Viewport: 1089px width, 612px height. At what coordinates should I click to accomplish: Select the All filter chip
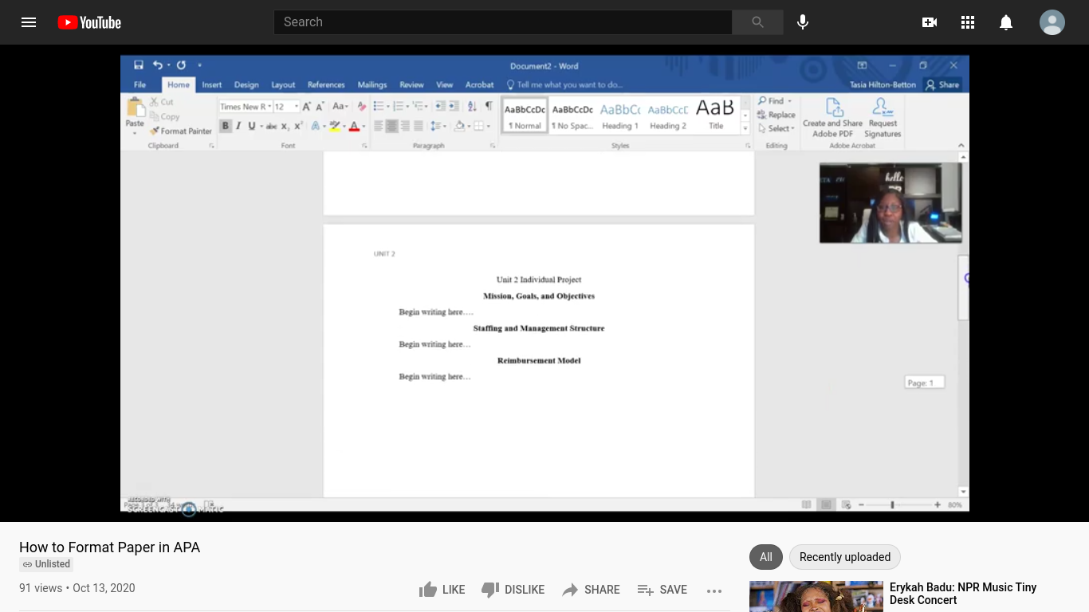click(766, 557)
